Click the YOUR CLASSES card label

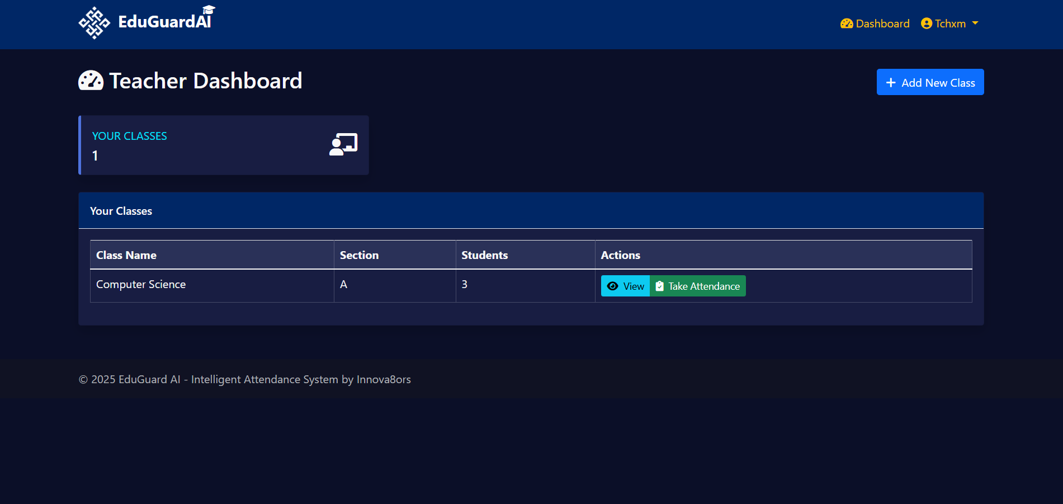pyautogui.click(x=129, y=136)
